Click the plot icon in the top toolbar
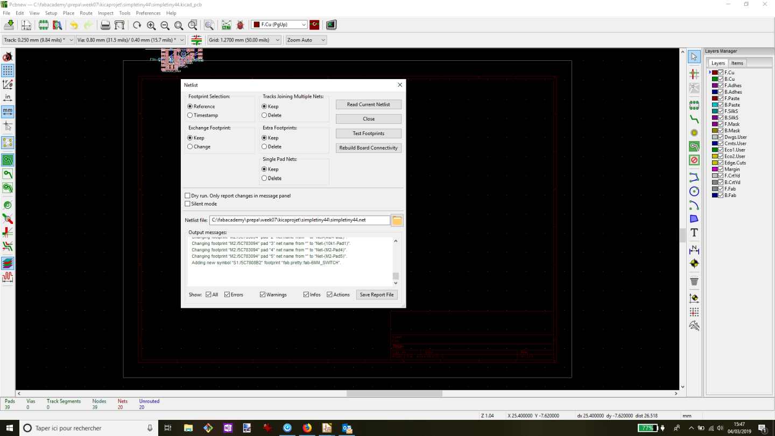The image size is (775, 436). click(119, 25)
